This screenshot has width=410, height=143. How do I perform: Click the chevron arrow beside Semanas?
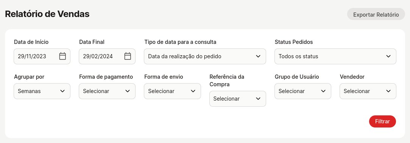point(62,91)
